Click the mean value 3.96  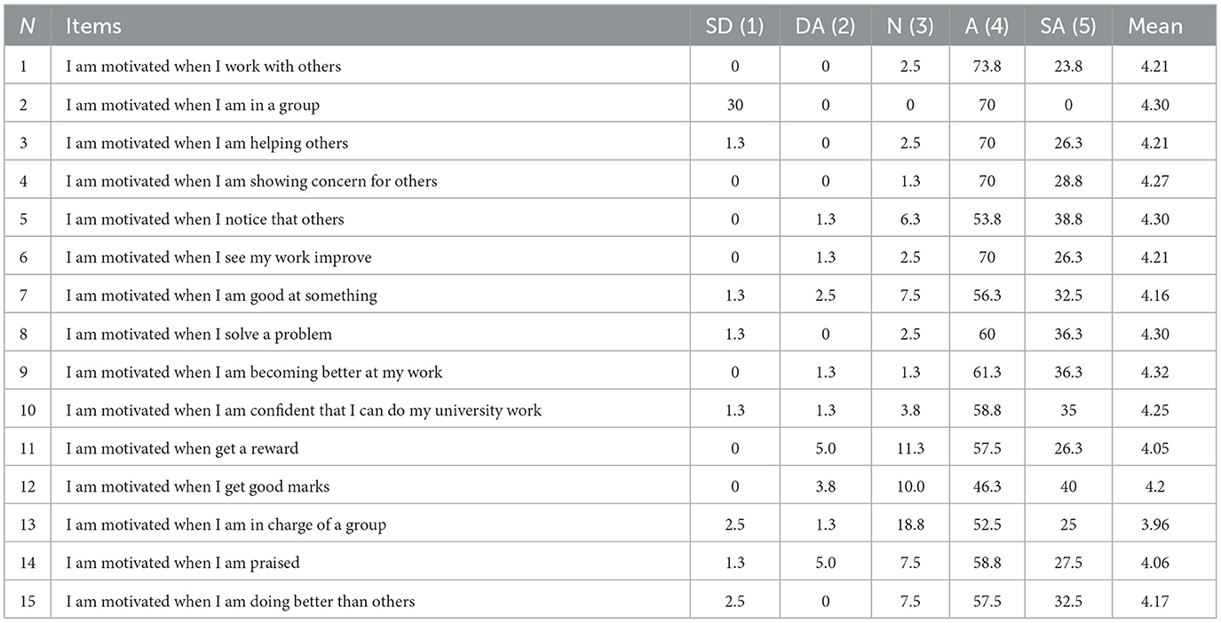1155,524
